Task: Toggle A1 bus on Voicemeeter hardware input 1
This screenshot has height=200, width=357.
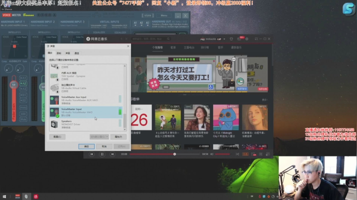Action: click(x=23, y=78)
